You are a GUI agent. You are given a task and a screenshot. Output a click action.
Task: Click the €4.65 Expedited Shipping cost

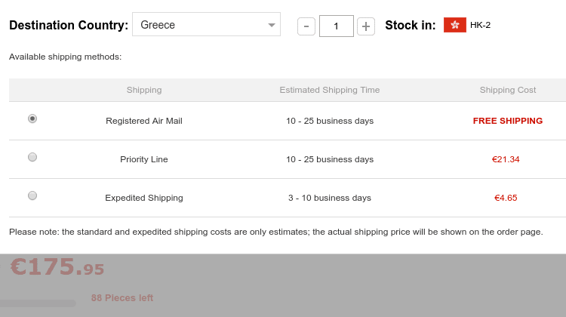(x=506, y=198)
